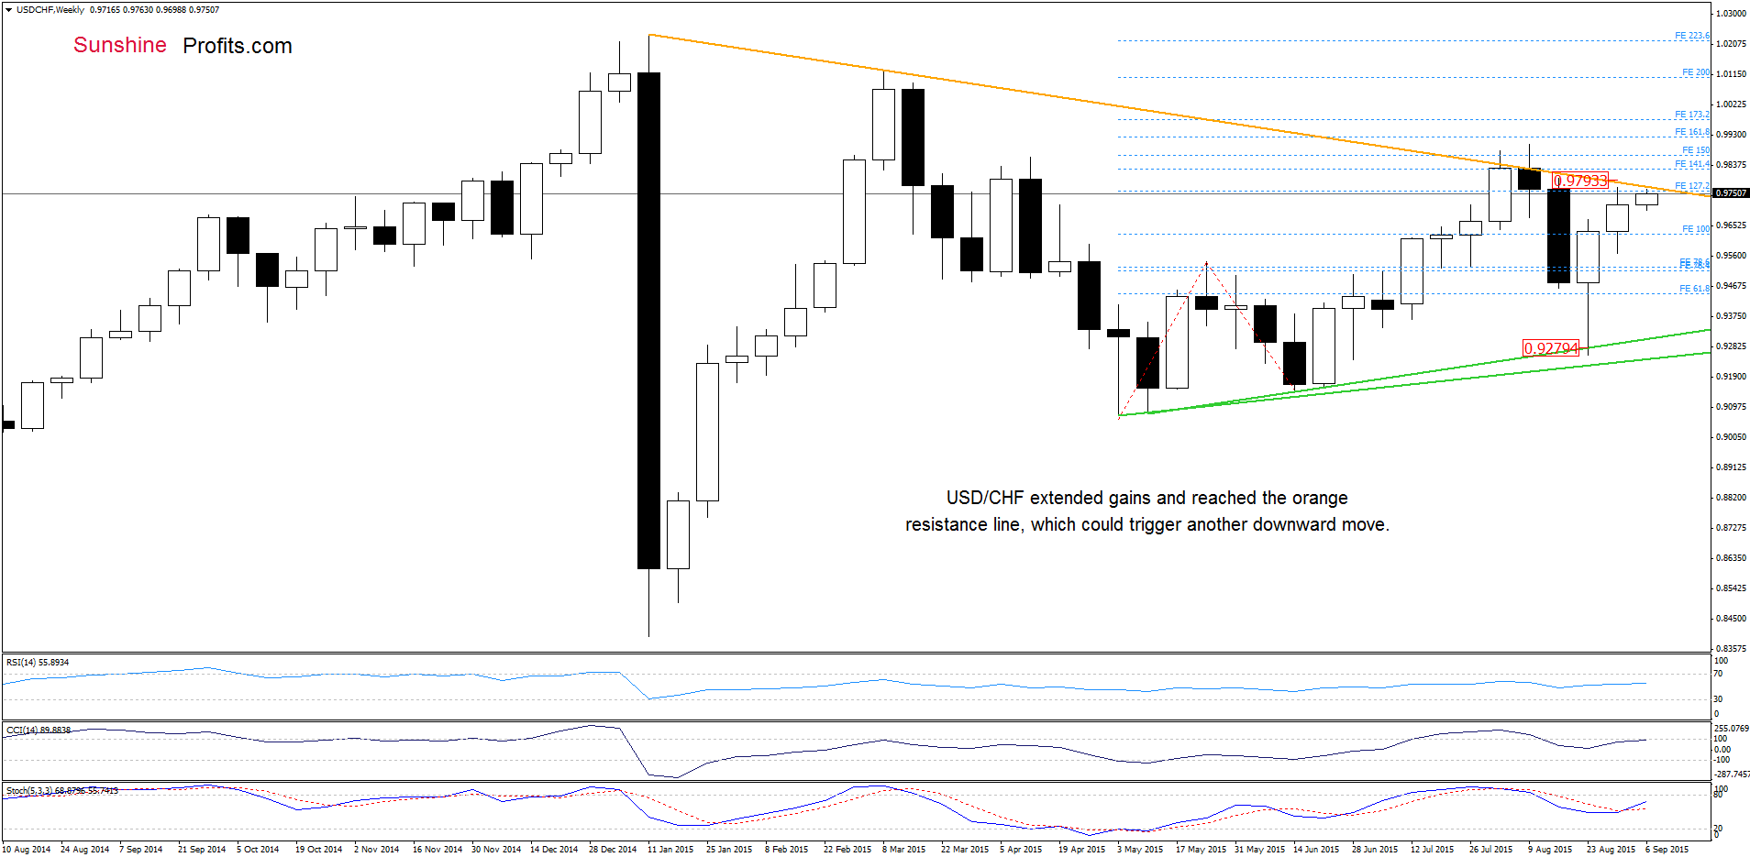
Task: Click the 6 Sep 2015 date label
Action: click(1667, 849)
